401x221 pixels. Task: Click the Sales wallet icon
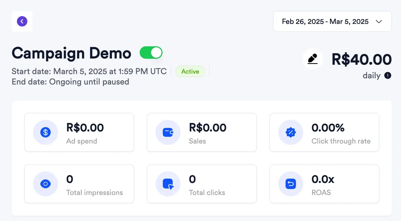tap(168, 132)
